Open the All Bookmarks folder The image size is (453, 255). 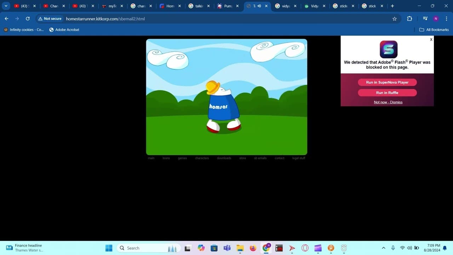(434, 30)
